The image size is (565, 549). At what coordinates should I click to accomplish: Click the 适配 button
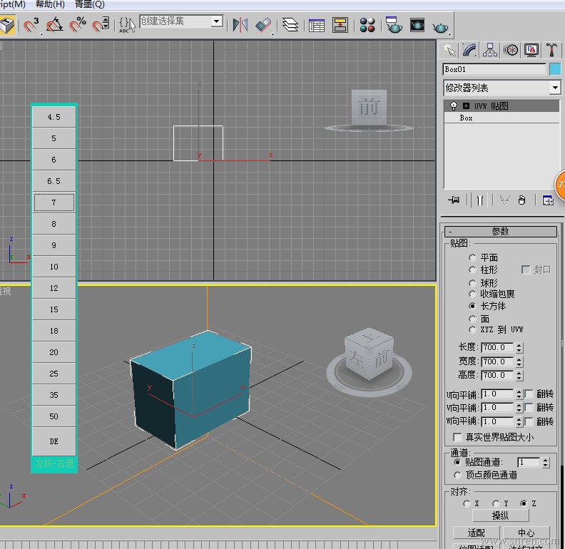(x=476, y=533)
